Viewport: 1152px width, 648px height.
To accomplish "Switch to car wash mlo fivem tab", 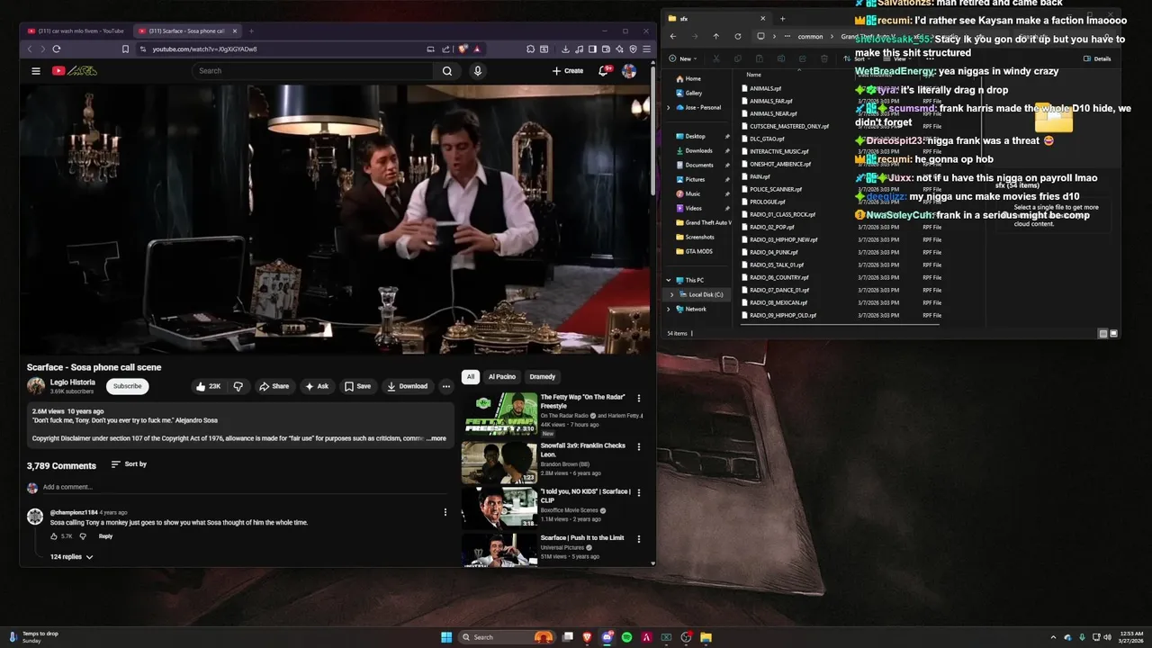I will pyautogui.click(x=77, y=31).
